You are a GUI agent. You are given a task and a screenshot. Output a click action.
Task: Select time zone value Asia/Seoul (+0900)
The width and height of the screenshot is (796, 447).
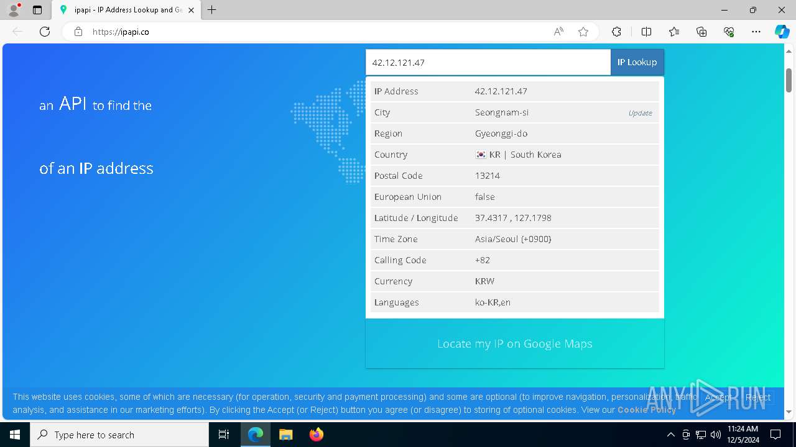(513, 239)
